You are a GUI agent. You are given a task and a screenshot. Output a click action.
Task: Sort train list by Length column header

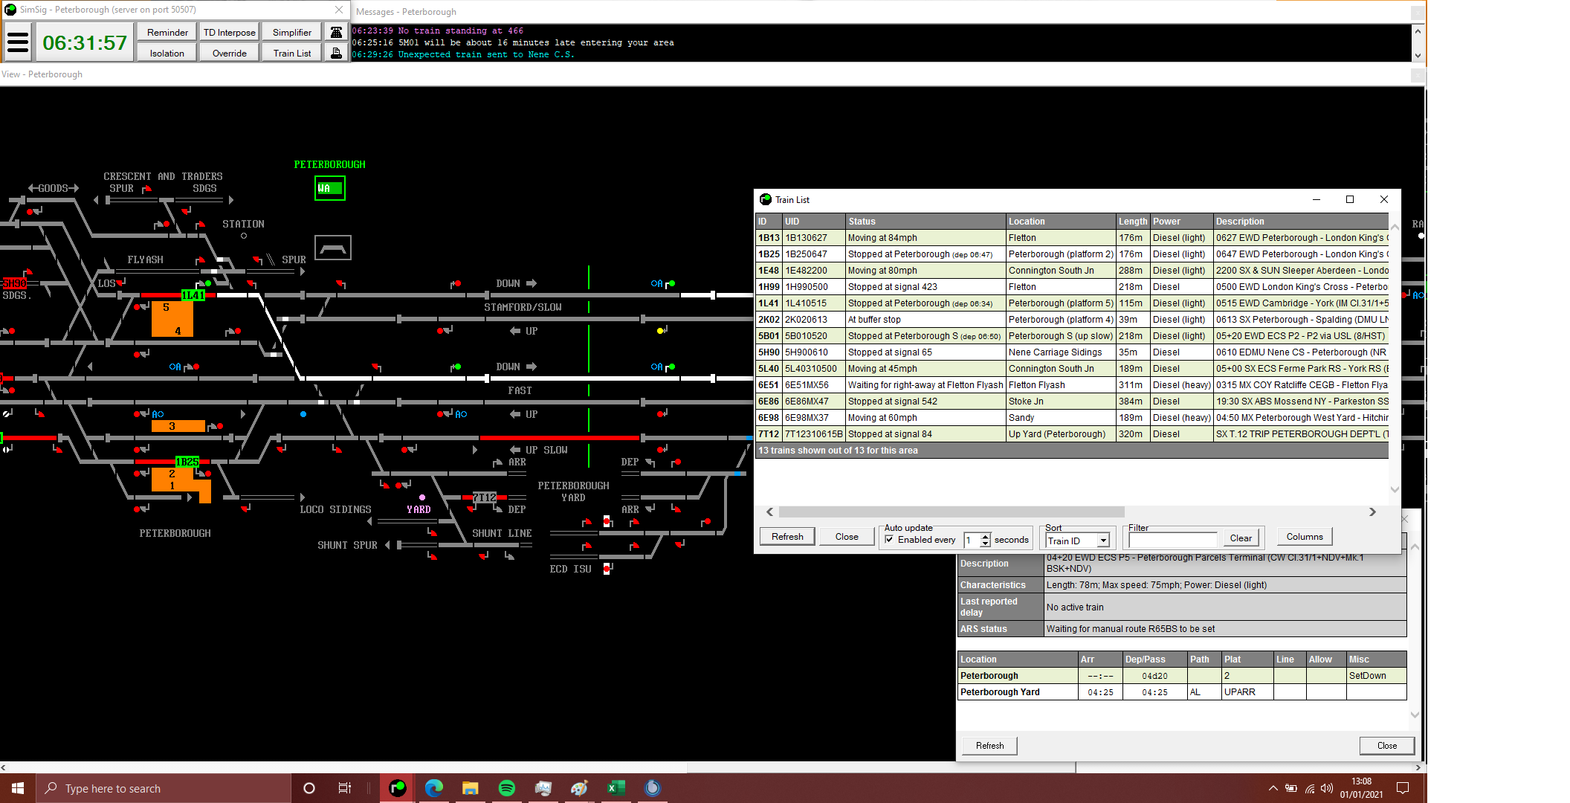[1133, 222]
